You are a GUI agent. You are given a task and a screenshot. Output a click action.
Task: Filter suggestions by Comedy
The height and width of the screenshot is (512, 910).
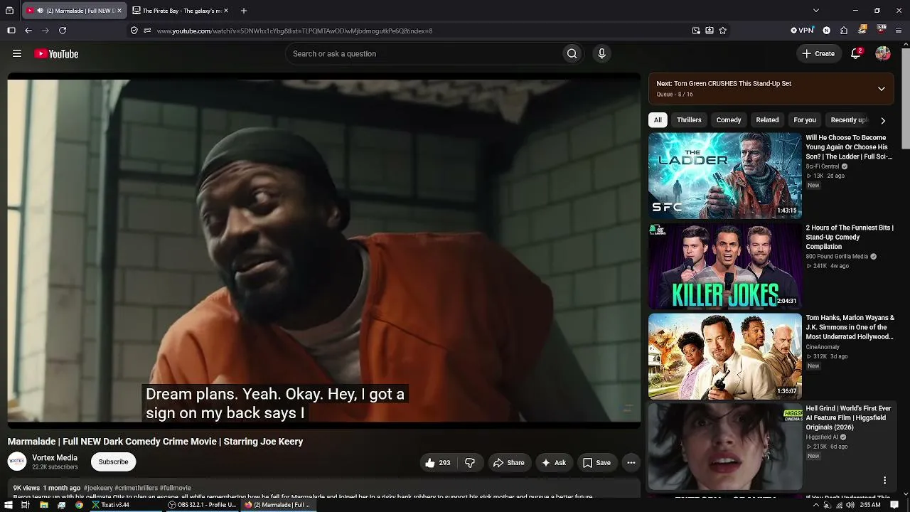click(729, 120)
